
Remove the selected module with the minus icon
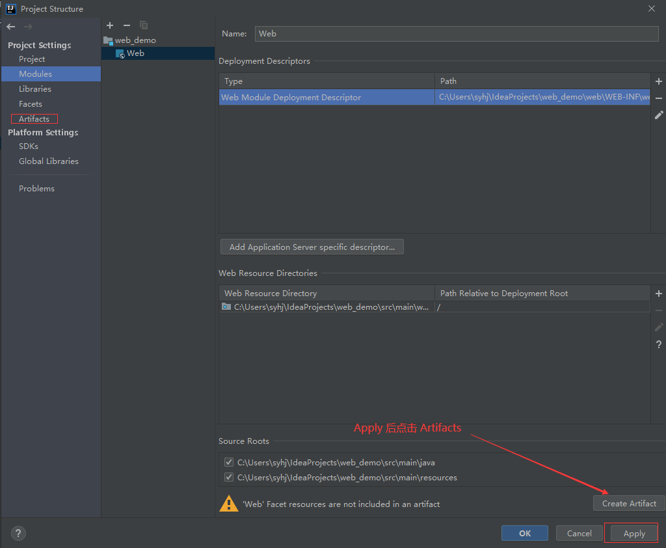[x=127, y=25]
